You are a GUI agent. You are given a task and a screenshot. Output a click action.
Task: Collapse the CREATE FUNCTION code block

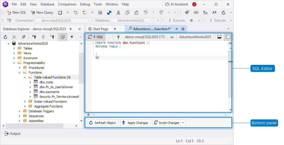pyautogui.click(x=93, y=43)
